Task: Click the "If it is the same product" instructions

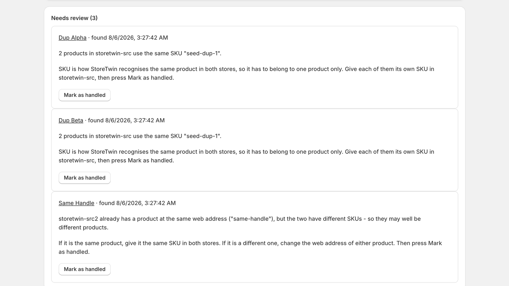Action: 250,248
